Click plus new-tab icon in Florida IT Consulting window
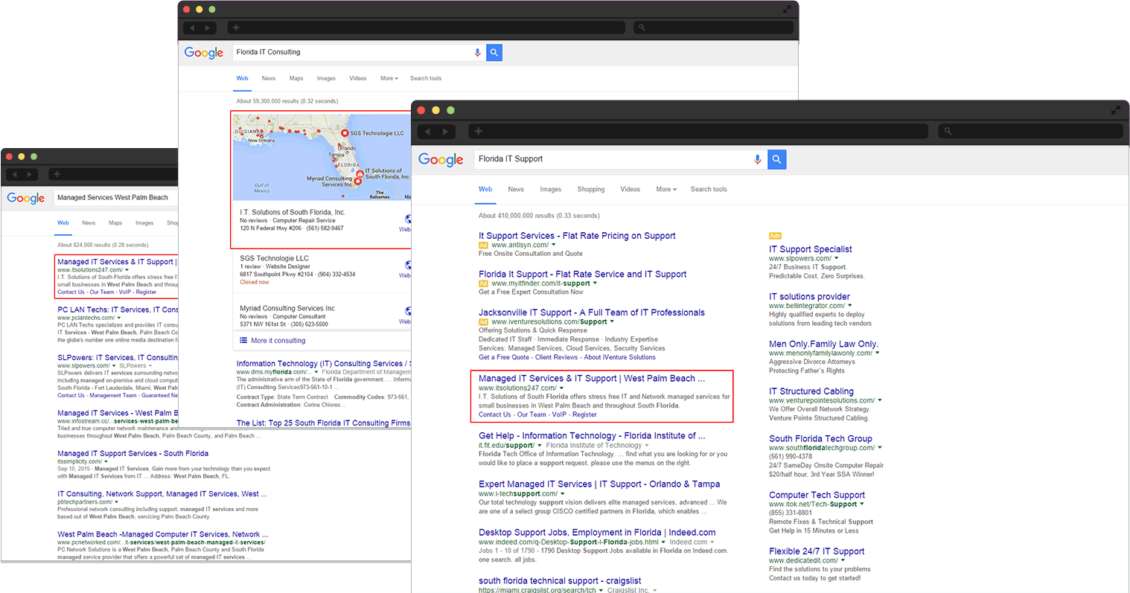 [x=236, y=28]
